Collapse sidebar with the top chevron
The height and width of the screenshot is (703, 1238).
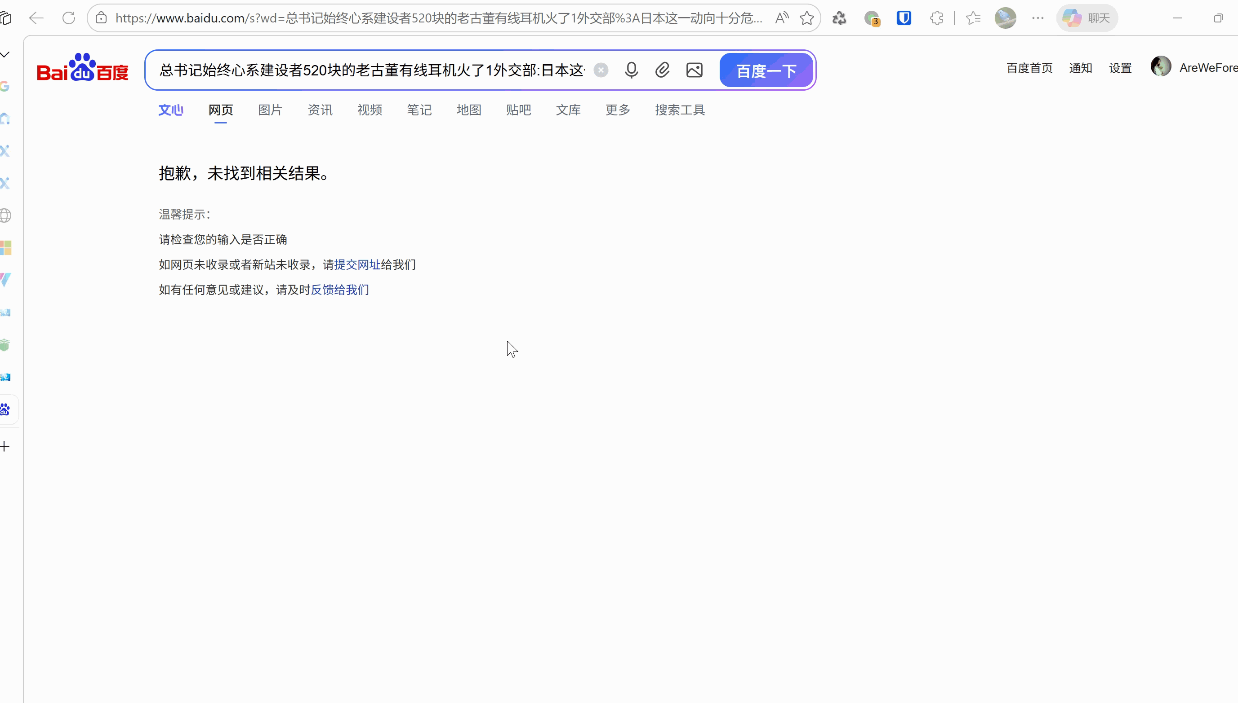tap(5, 53)
